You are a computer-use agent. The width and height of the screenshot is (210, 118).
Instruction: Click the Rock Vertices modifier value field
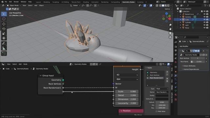[x=198, y=58]
